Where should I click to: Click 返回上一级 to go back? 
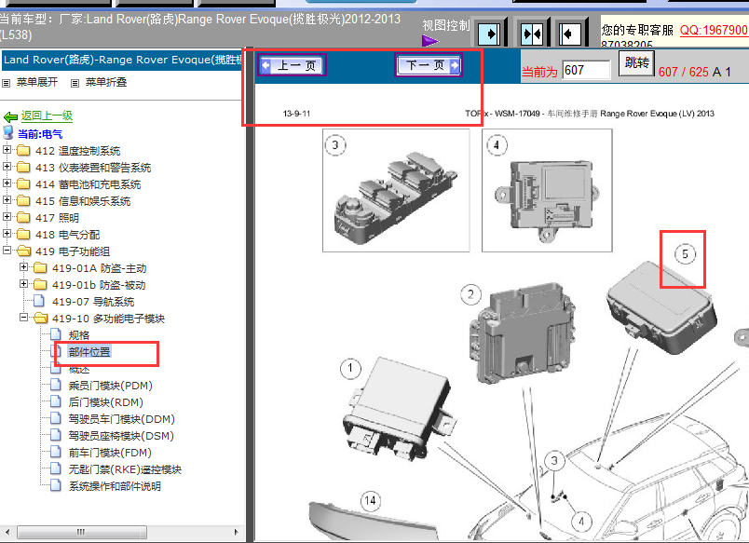click(47, 115)
